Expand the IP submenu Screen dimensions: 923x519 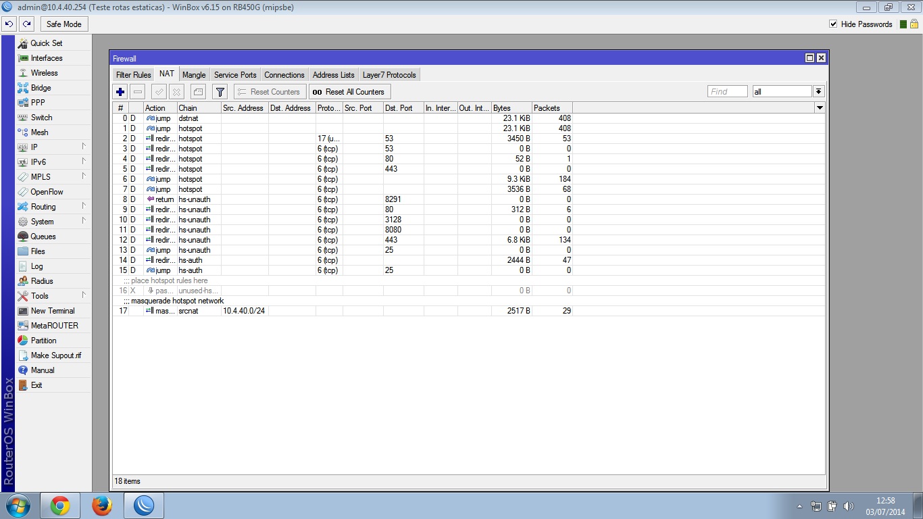53,147
